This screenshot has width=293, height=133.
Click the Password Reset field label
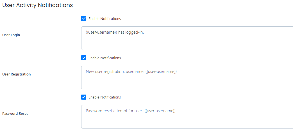pos(15,113)
